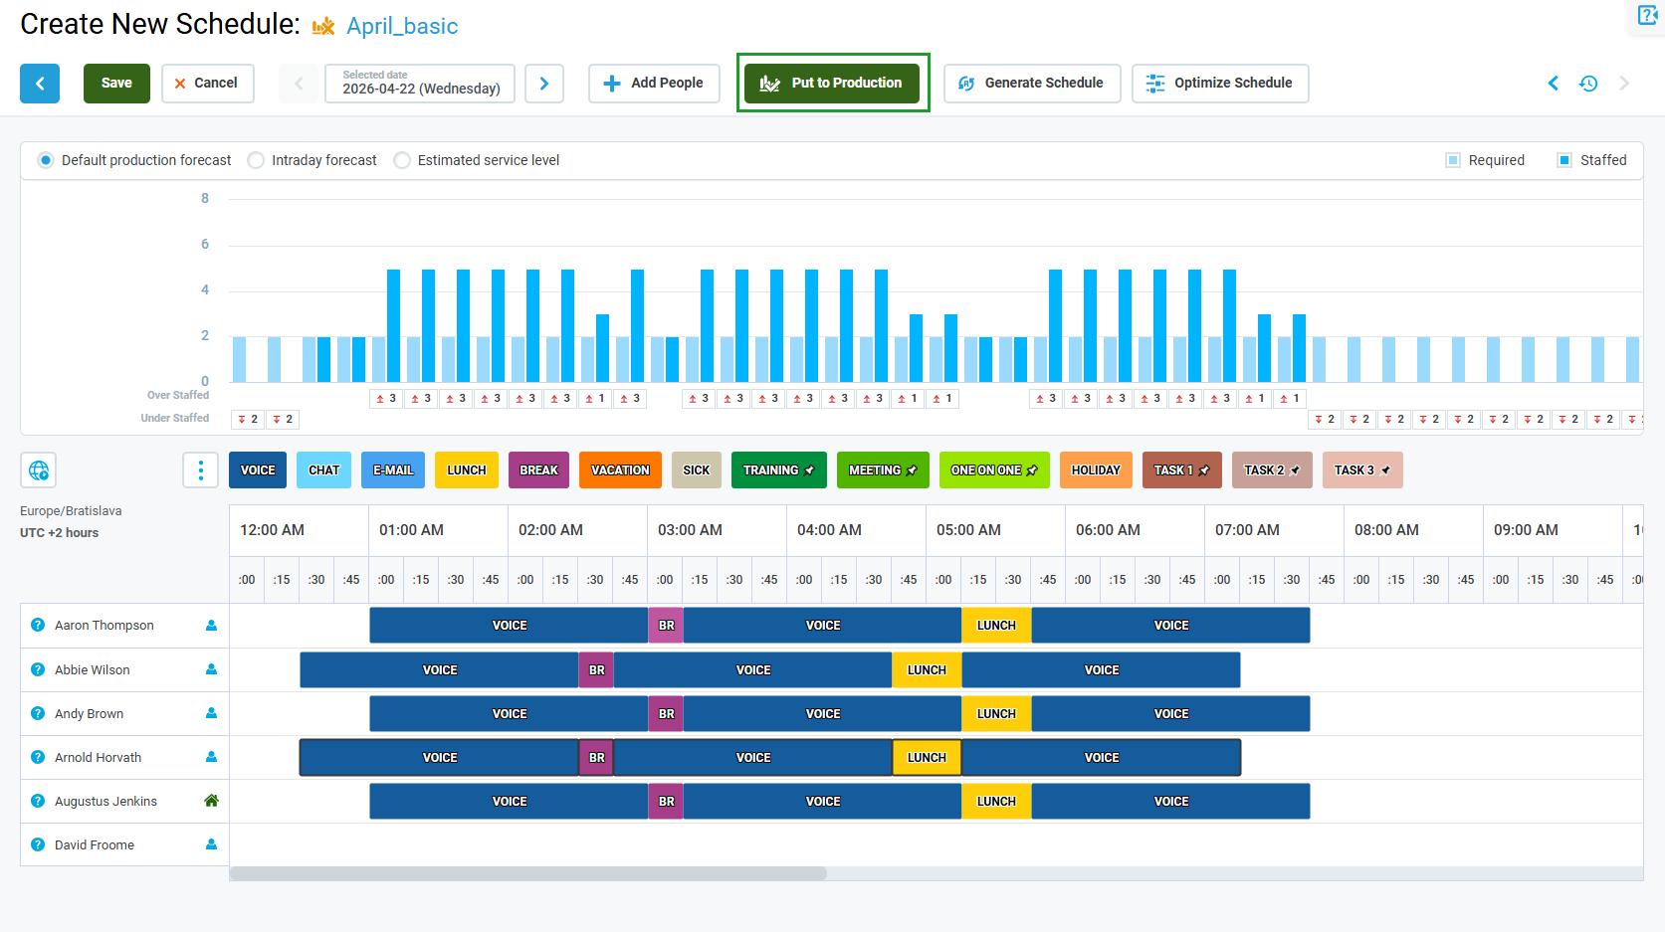Select the HOLIDAY activity type

pos(1096,470)
